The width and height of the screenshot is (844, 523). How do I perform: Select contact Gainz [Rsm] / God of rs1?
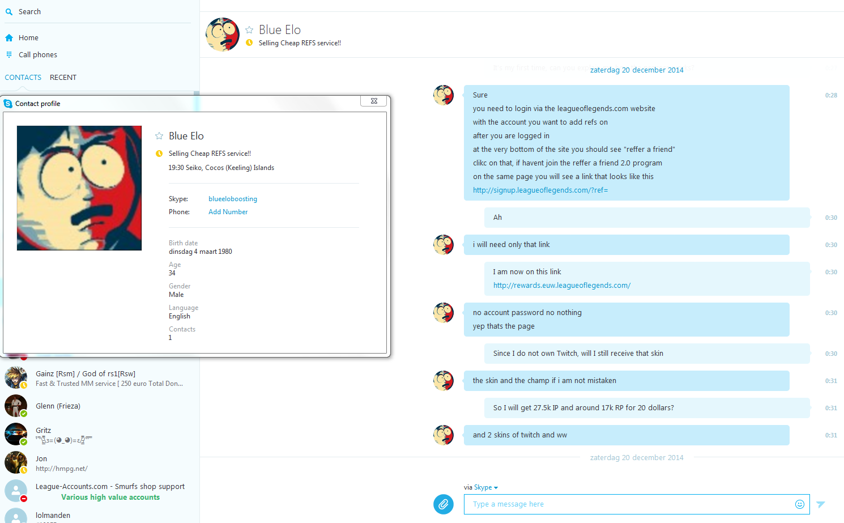(x=100, y=378)
